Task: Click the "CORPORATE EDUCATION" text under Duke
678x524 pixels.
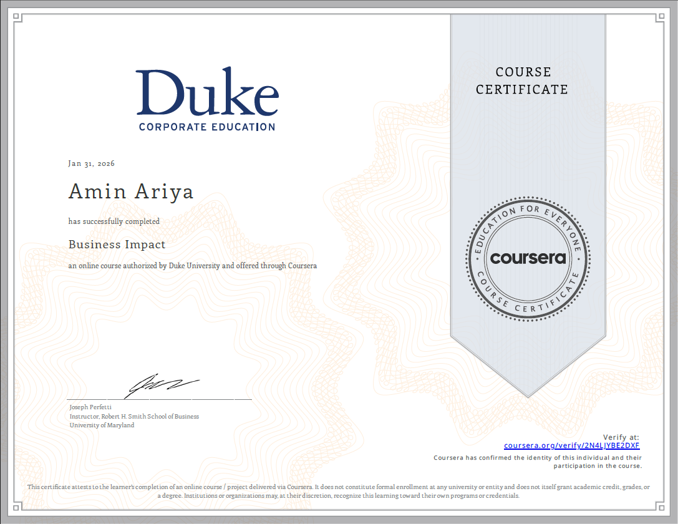Action: (x=206, y=127)
